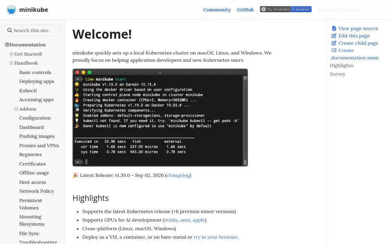The height and width of the screenshot is (244, 391).
Task: Go to Network Policy sidebar page
Action: [x=37, y=191]
